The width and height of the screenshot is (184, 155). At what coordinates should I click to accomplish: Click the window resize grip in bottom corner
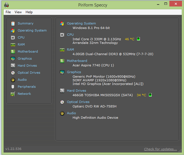pos(180,151)
